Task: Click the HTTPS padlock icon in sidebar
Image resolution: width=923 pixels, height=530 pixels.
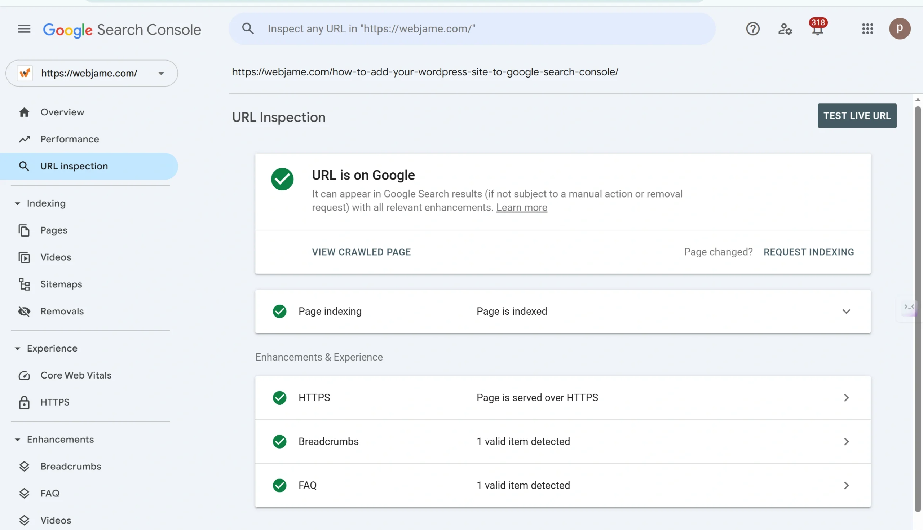Action: [24, 402]
